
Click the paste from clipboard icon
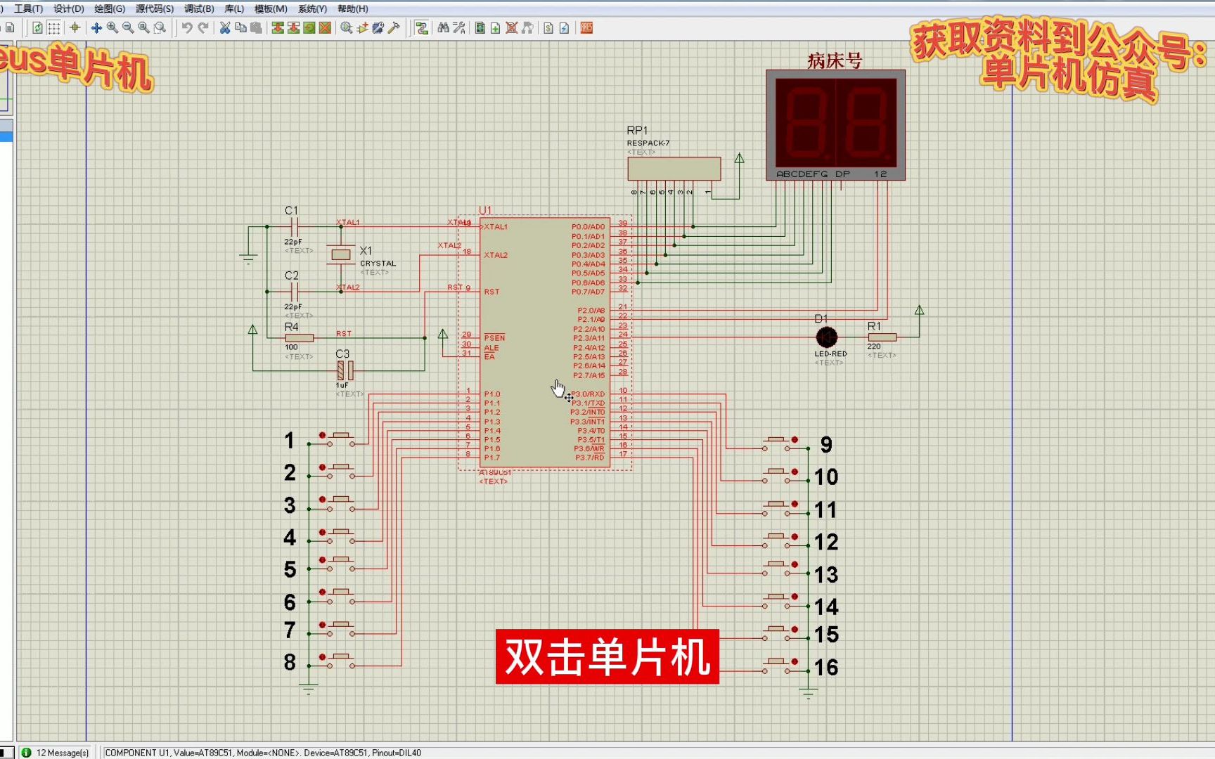[257, 27]
